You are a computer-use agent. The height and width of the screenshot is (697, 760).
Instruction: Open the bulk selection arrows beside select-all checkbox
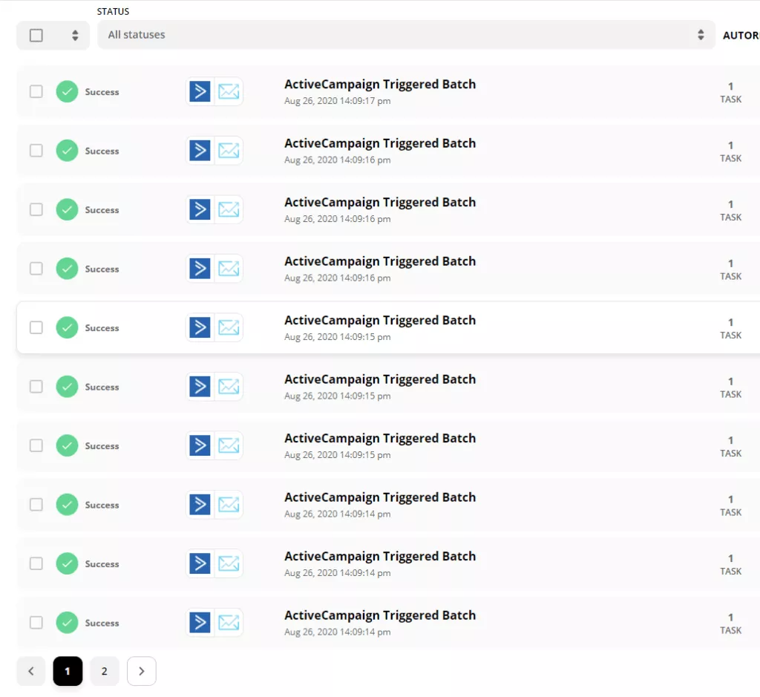coord(75,36)
